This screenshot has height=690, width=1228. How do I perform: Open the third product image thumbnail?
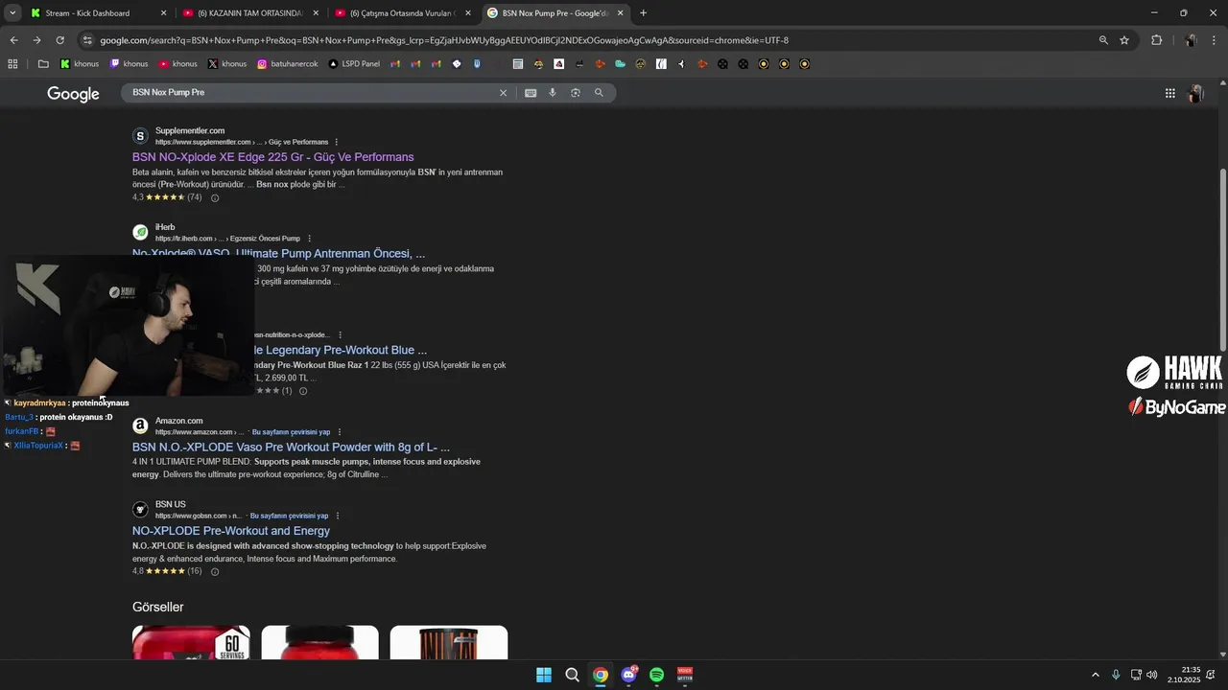pyautogui.click(x=449, y=642)
